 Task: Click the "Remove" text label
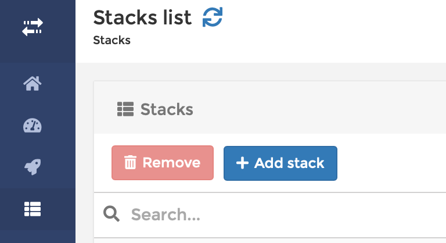pos(171,163)
